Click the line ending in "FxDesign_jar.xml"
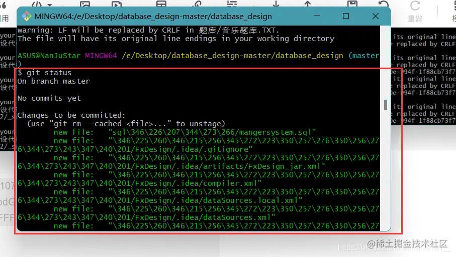The image size is (456, 257). click(171, 167)
